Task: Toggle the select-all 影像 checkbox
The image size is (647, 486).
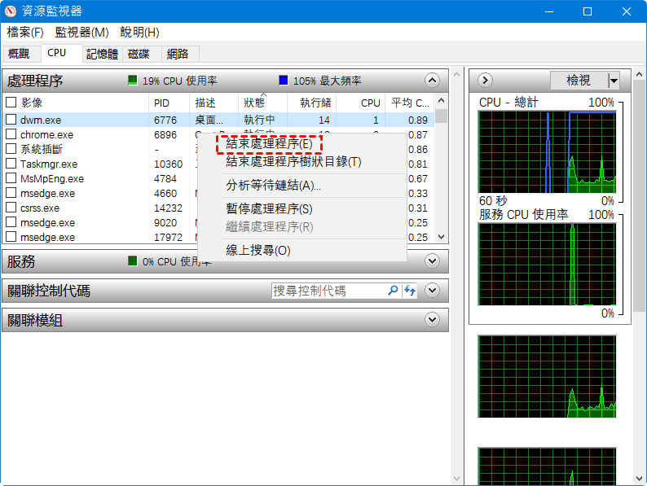Action: coord(11,103)
